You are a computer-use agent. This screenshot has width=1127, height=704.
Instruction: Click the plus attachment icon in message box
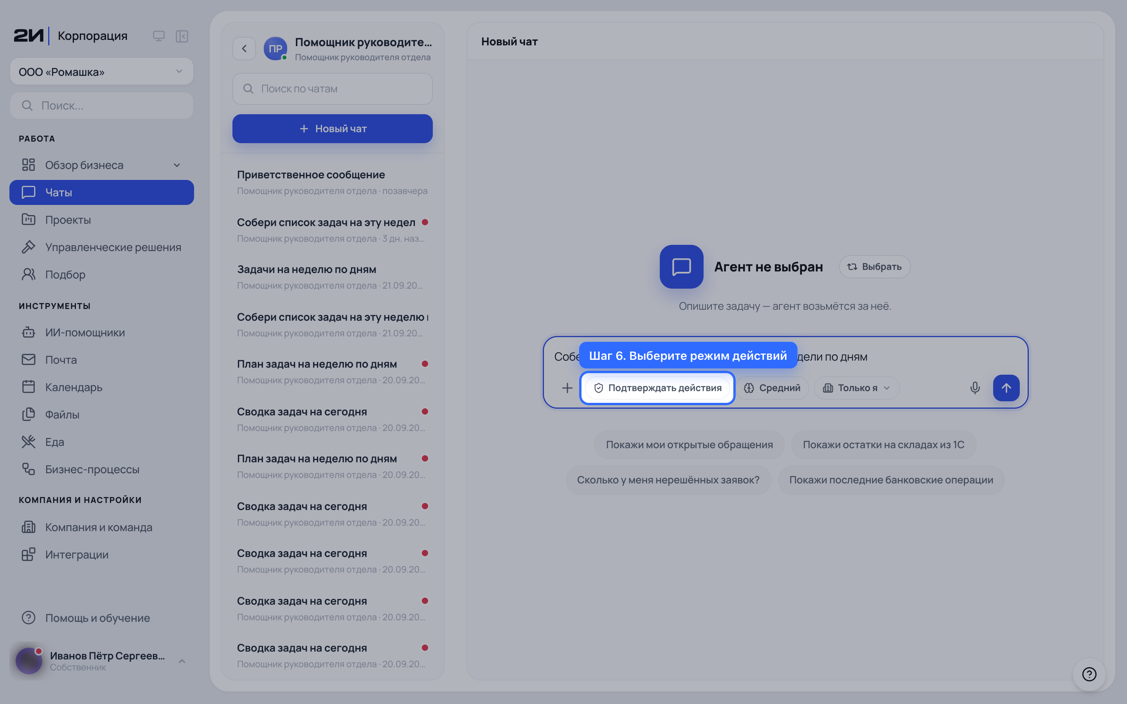(x=567, y=388)
